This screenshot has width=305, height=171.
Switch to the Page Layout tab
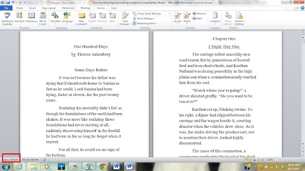click(x=49, y=8)
